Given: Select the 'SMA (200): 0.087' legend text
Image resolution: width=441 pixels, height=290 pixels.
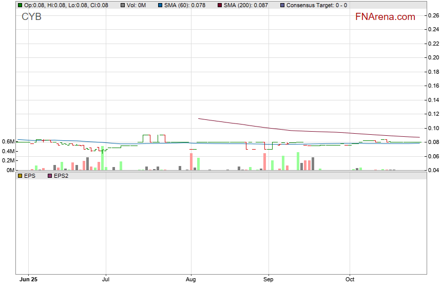Looking at the screenshot, I should click(246, 5).
